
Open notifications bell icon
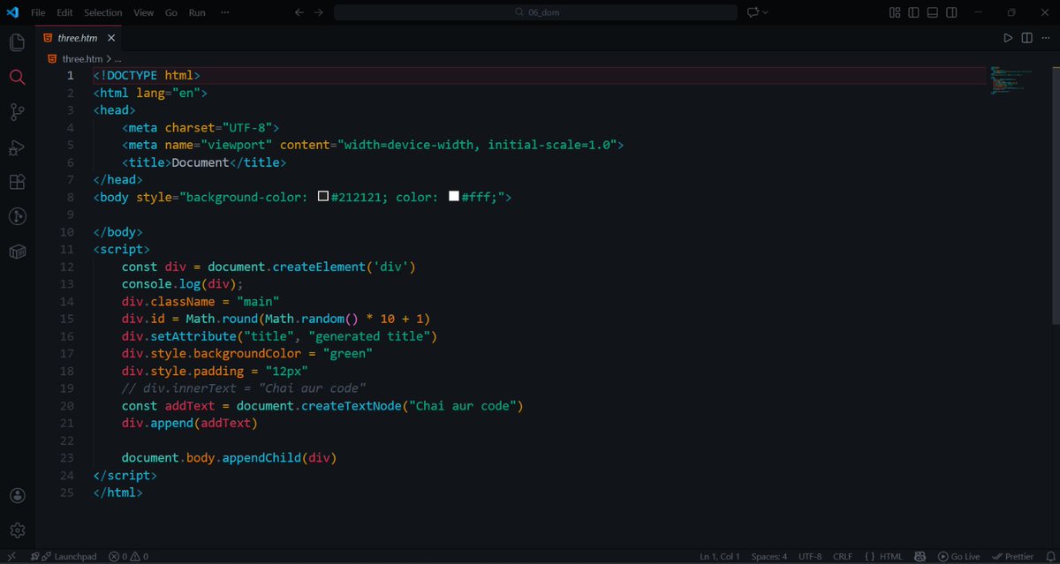click(1049, 557)
